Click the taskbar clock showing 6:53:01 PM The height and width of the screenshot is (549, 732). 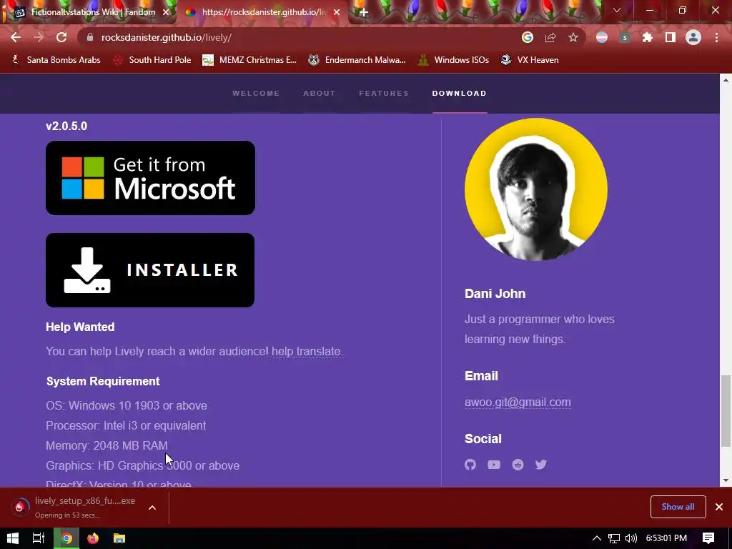[666, 538]
